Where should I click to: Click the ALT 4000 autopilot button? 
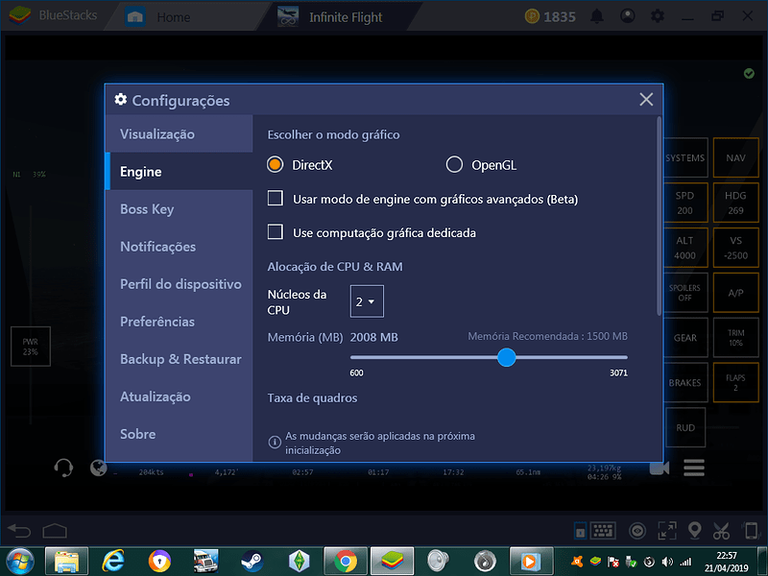685,248
